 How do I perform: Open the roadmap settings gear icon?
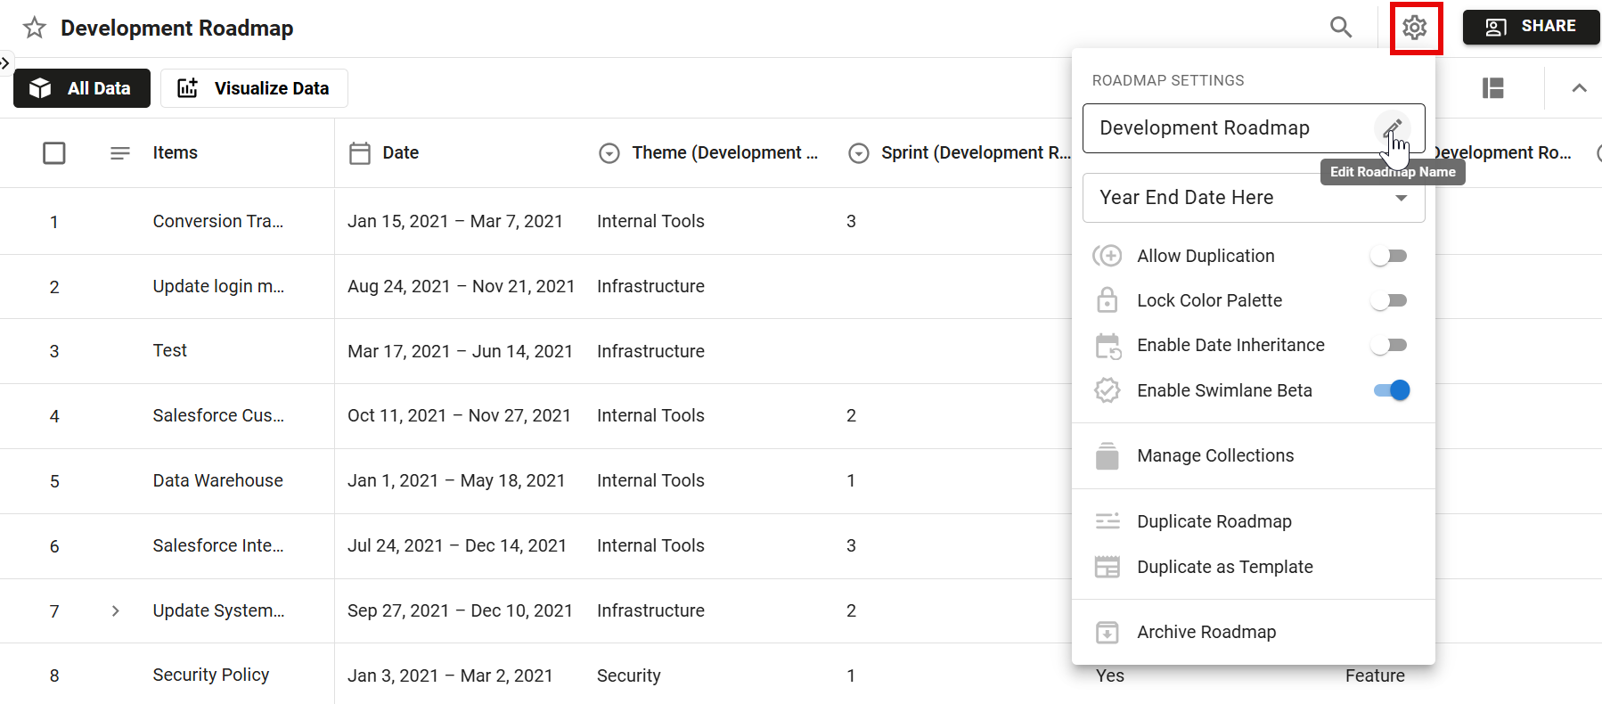(1414, 28)
